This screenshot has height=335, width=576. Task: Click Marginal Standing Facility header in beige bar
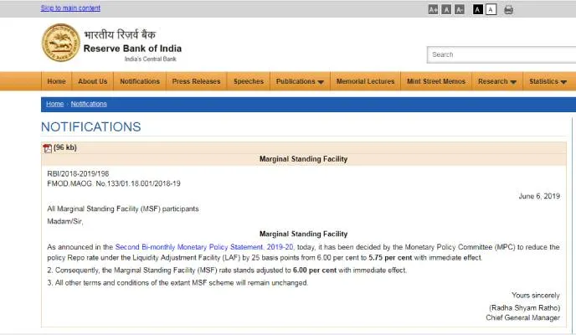click(x=303, y=159)
